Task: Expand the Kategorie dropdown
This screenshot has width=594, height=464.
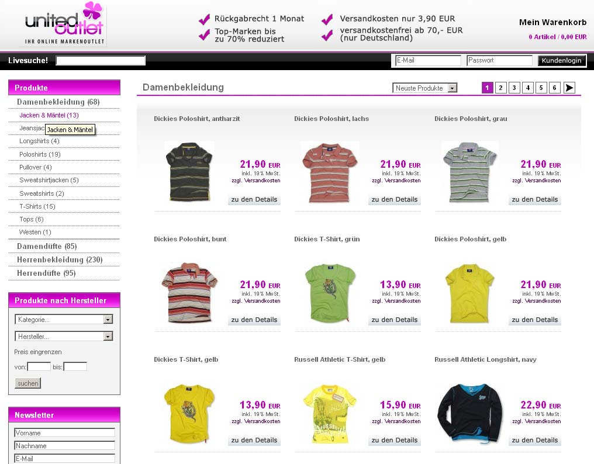Action: [x=64, y=320]
